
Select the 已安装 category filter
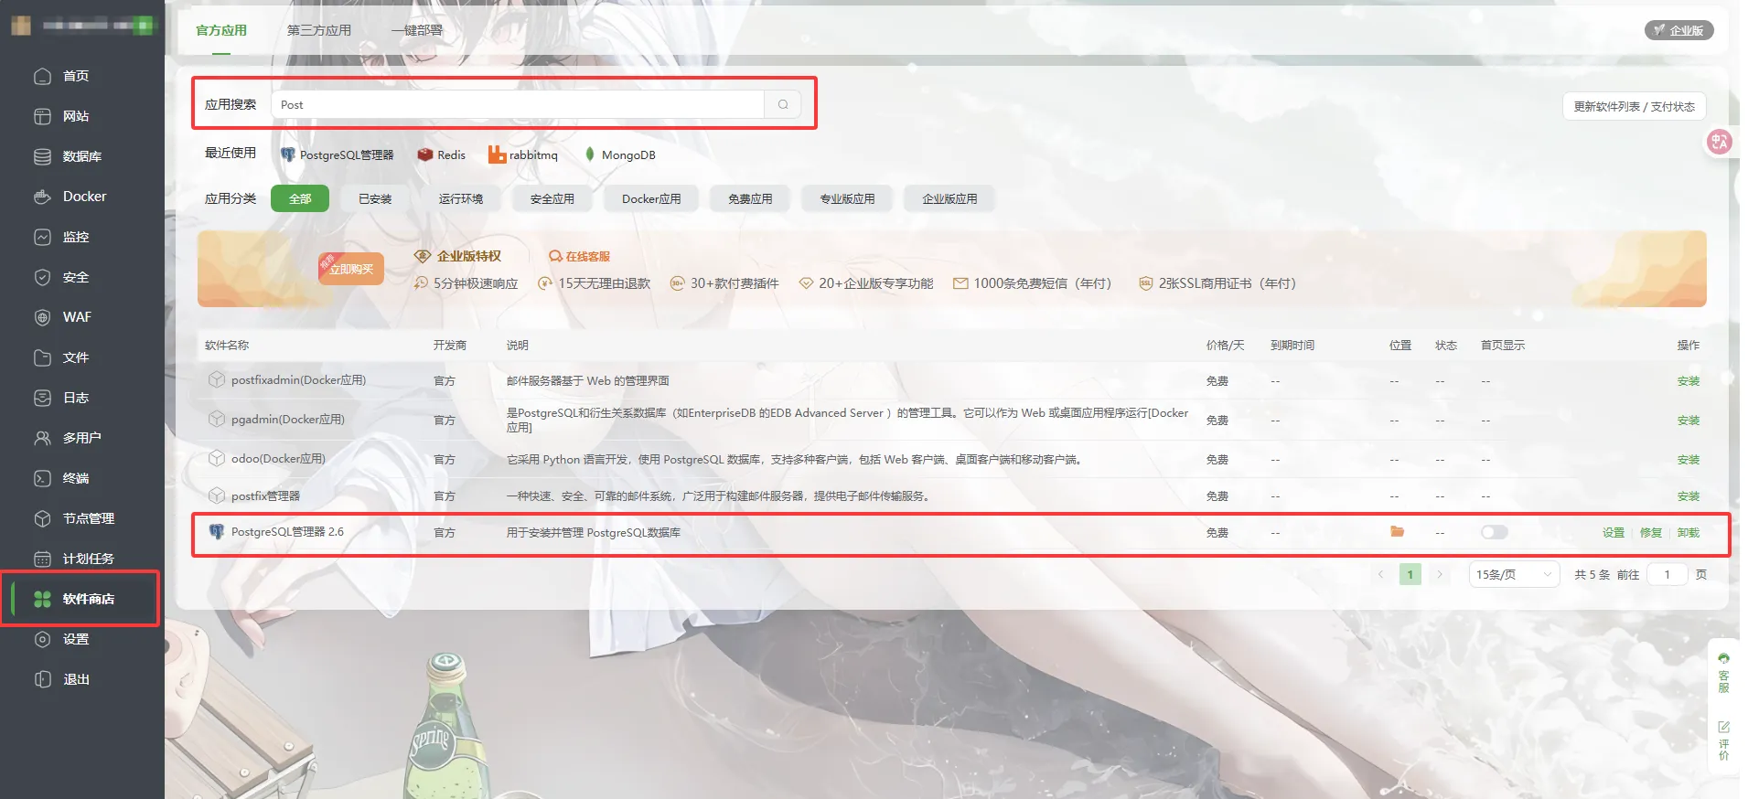pyautogui.click(x=375, y=198)
